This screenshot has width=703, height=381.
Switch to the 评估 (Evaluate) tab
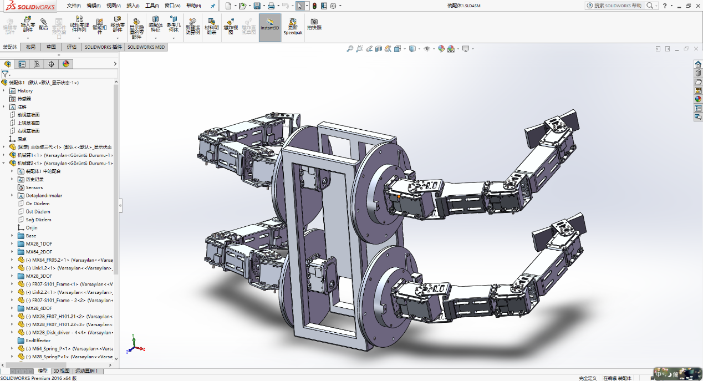point(72,47)
